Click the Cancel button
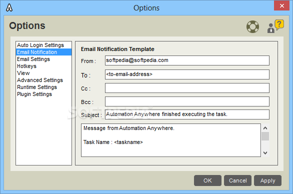 point(237,180)
